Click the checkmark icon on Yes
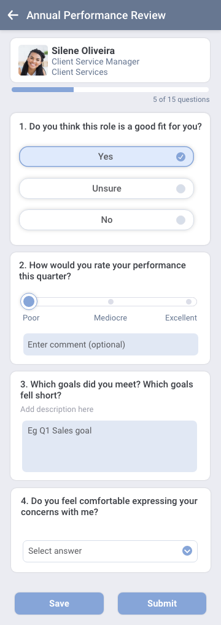Viewport: 221px width, 625px height. pos(180,157)
